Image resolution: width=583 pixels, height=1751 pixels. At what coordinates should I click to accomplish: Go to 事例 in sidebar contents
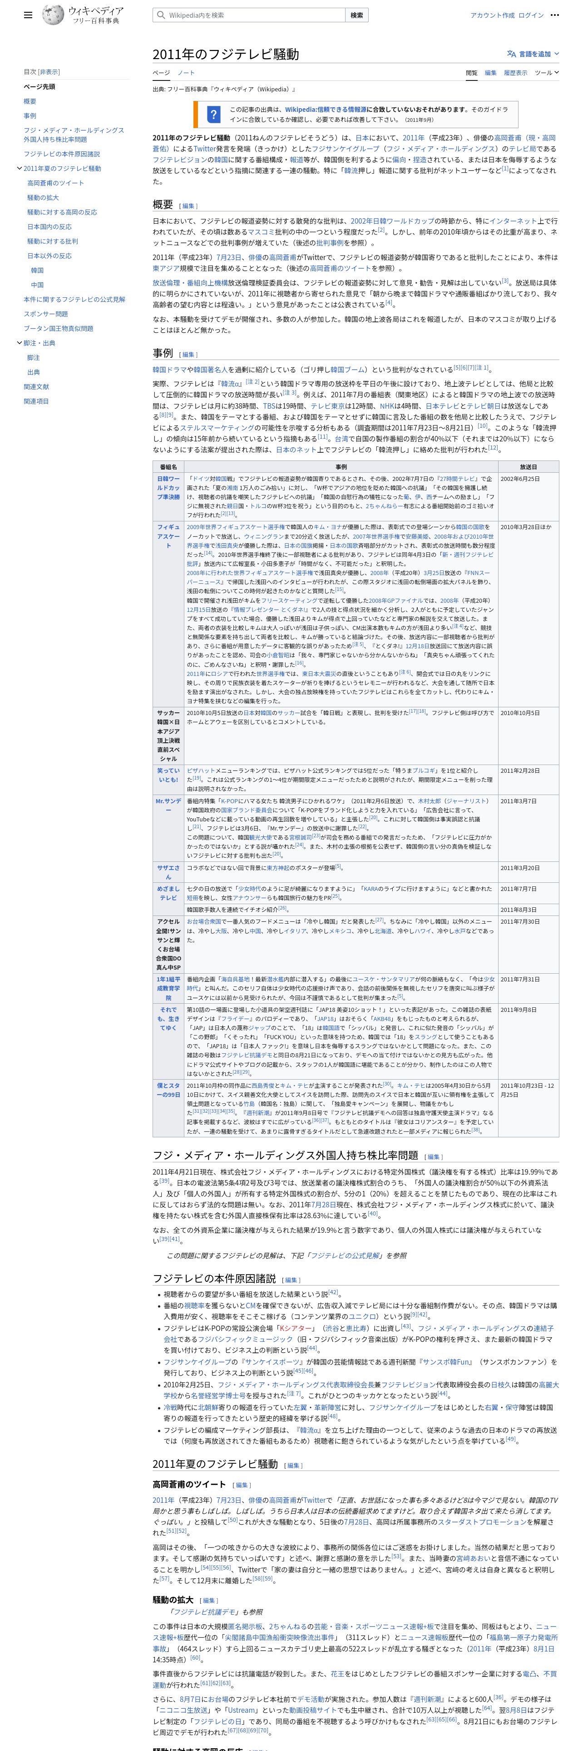[x=30, y=116]
